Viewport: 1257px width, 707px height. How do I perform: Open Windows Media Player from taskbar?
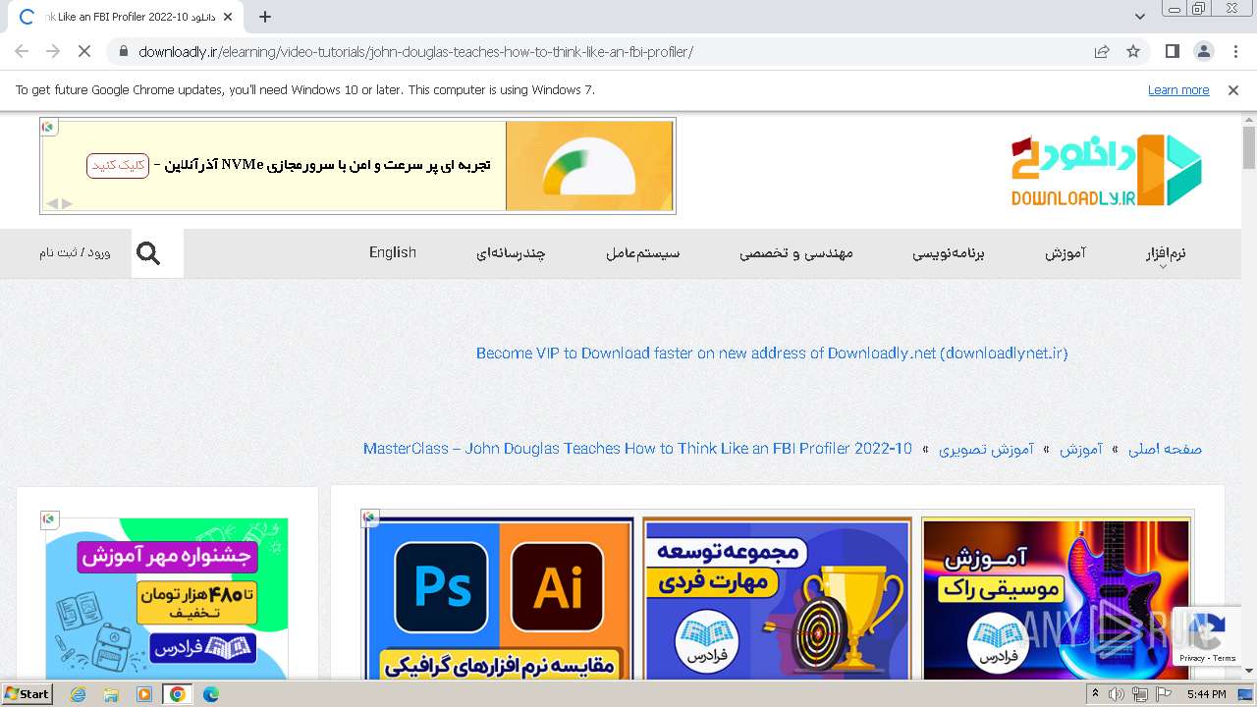(x=144, y=694)
